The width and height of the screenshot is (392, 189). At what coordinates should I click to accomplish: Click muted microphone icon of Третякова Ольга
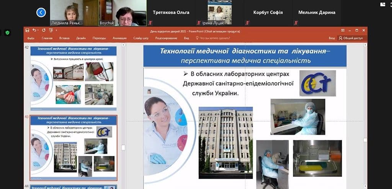(x=150, y=23)
